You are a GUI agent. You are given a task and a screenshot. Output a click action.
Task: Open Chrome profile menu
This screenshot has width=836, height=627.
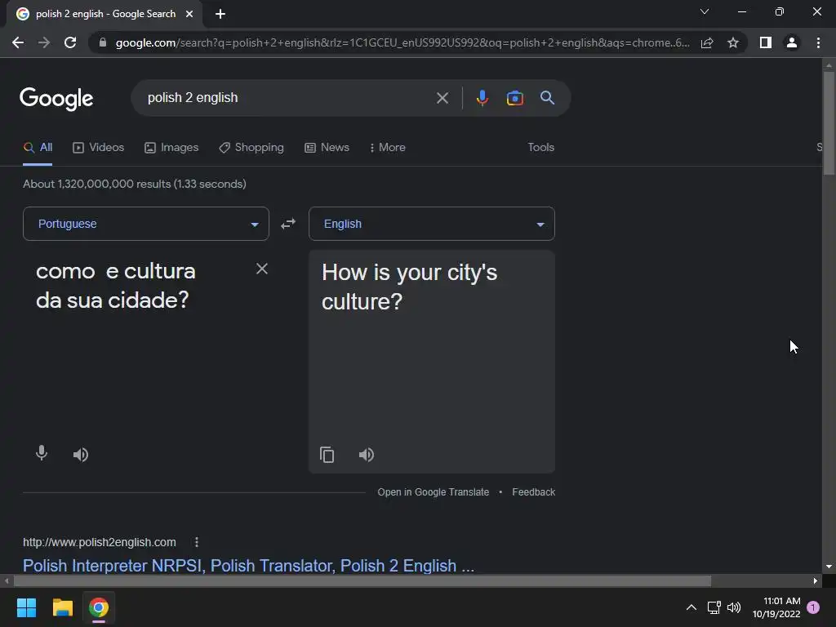pos(792,42)
